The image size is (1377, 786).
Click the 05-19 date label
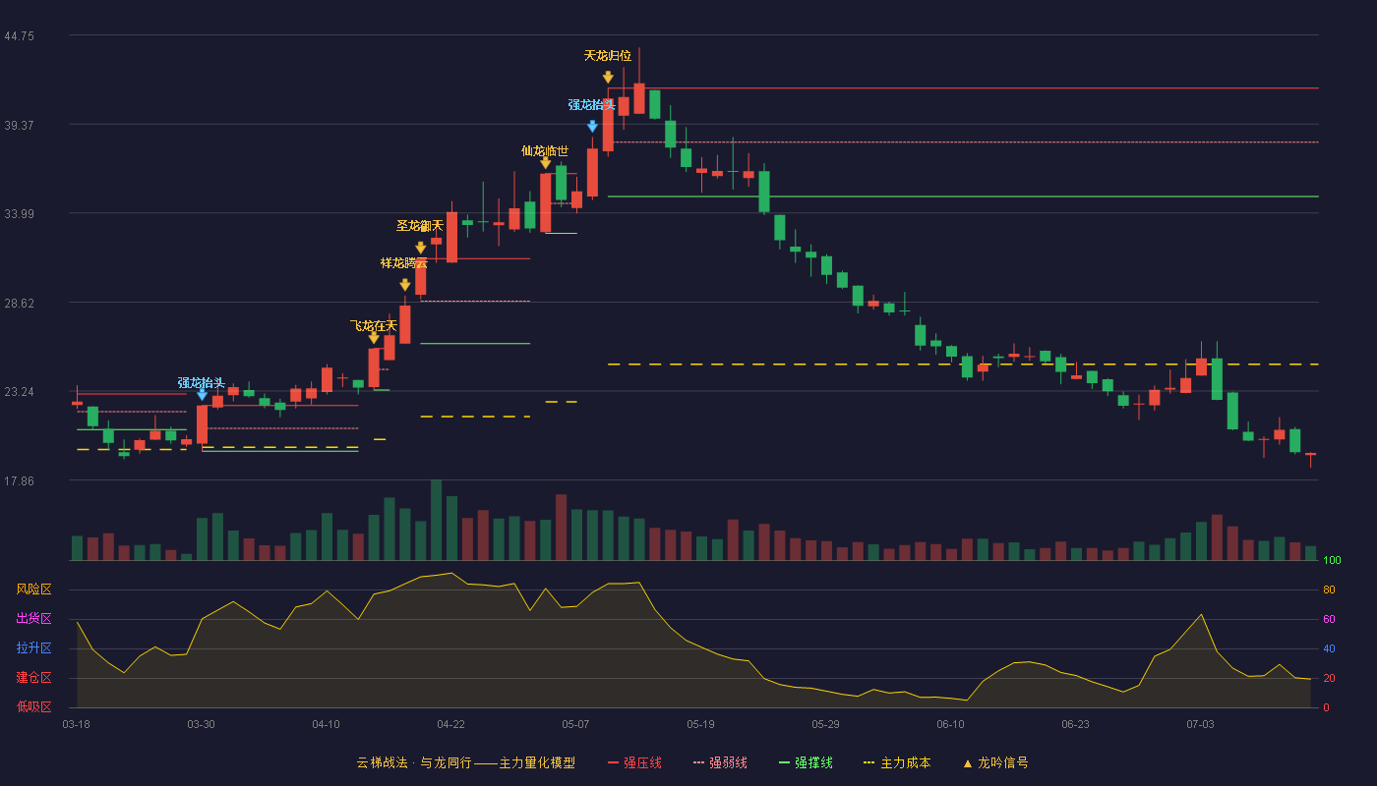[x=700, y=724]
